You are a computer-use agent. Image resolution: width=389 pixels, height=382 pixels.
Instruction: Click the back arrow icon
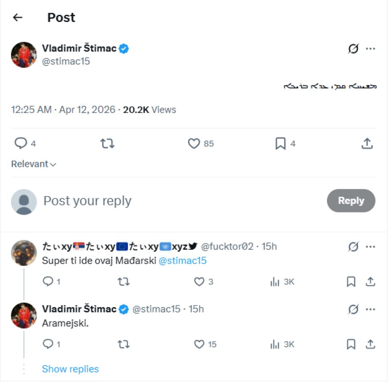(x=17, y=17)
